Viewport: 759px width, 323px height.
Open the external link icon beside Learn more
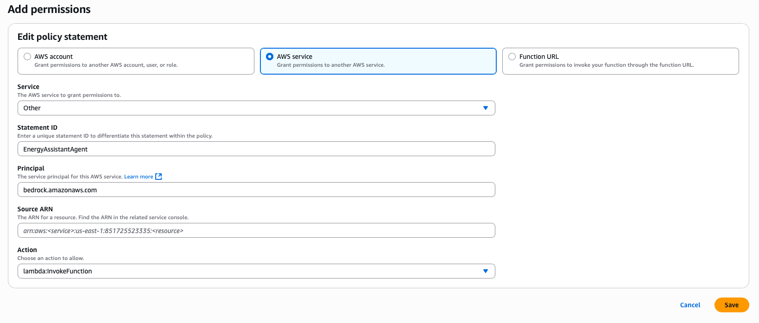click(x=158, y=177)
